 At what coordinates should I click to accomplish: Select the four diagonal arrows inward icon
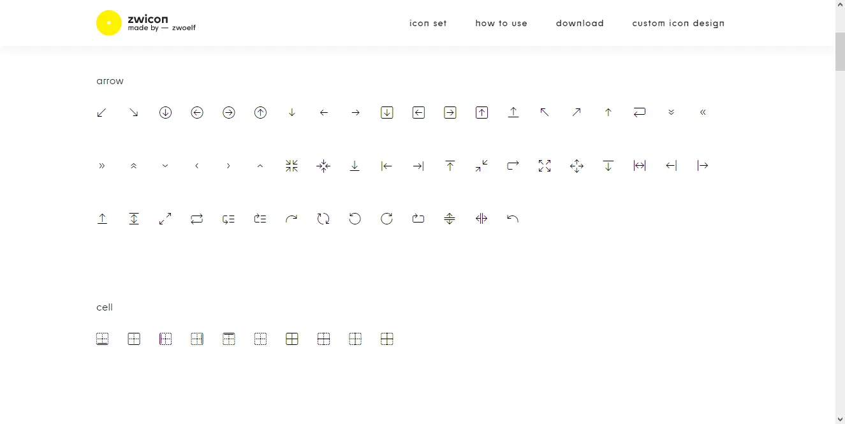click(x=292, y=166)
